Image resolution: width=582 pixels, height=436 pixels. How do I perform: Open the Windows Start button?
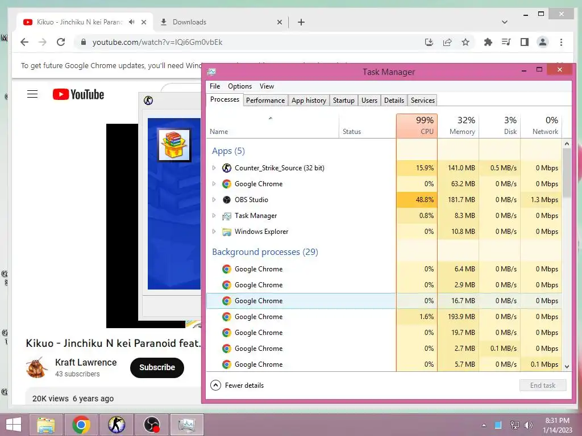(x=14, y=425)
